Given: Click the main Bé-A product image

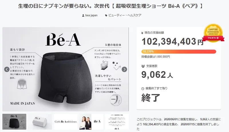Looking at the screenshot, I should click(x=66, y=69).
